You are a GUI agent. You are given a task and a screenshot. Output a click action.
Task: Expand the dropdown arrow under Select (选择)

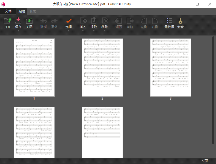[x=69, y=31]
